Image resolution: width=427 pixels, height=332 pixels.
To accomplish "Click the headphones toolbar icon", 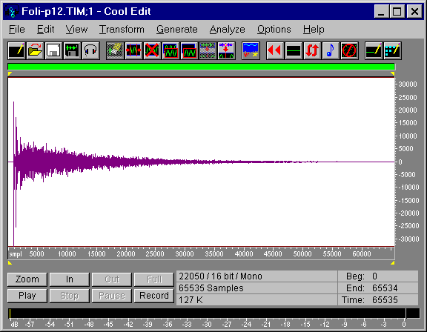I will 90,51.
